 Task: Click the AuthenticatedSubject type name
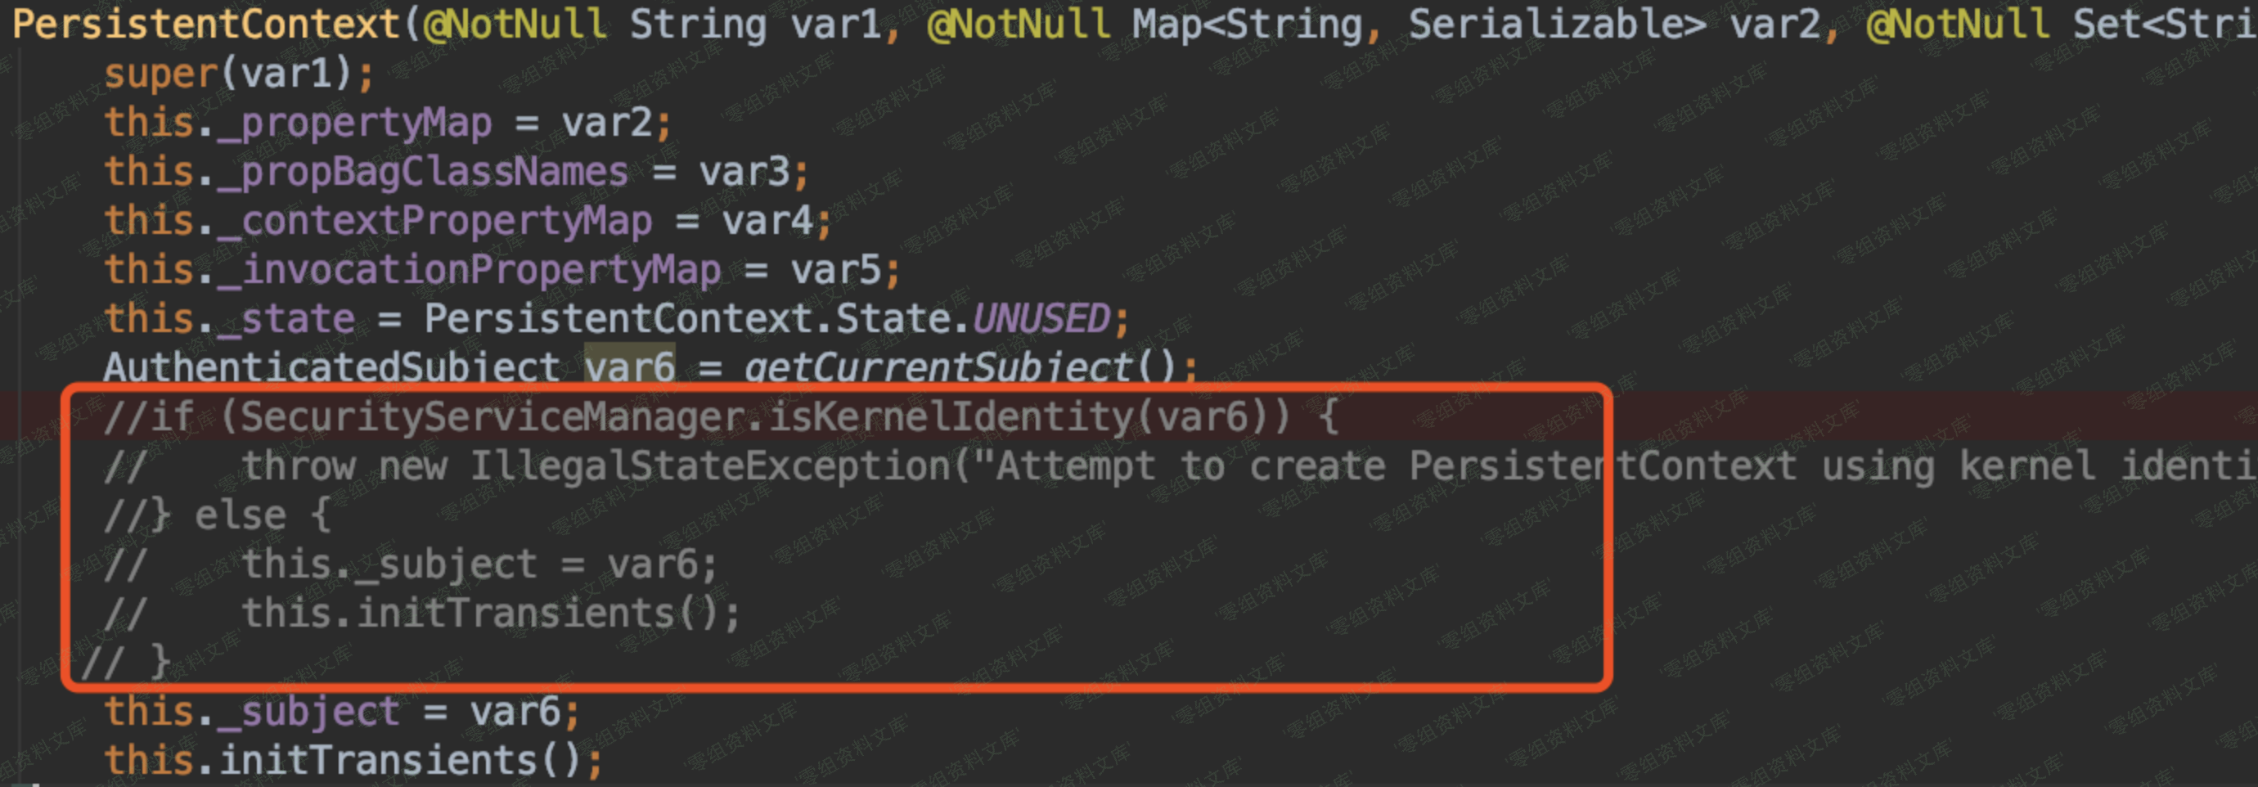[x=331, y=368]
